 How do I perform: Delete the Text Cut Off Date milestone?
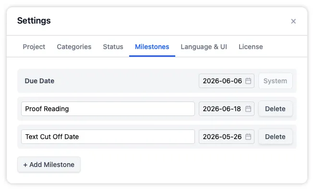coord(276,137)
